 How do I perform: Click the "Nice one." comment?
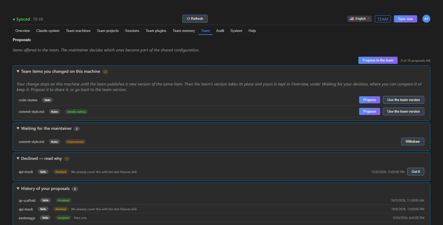[x=80, y=218]
